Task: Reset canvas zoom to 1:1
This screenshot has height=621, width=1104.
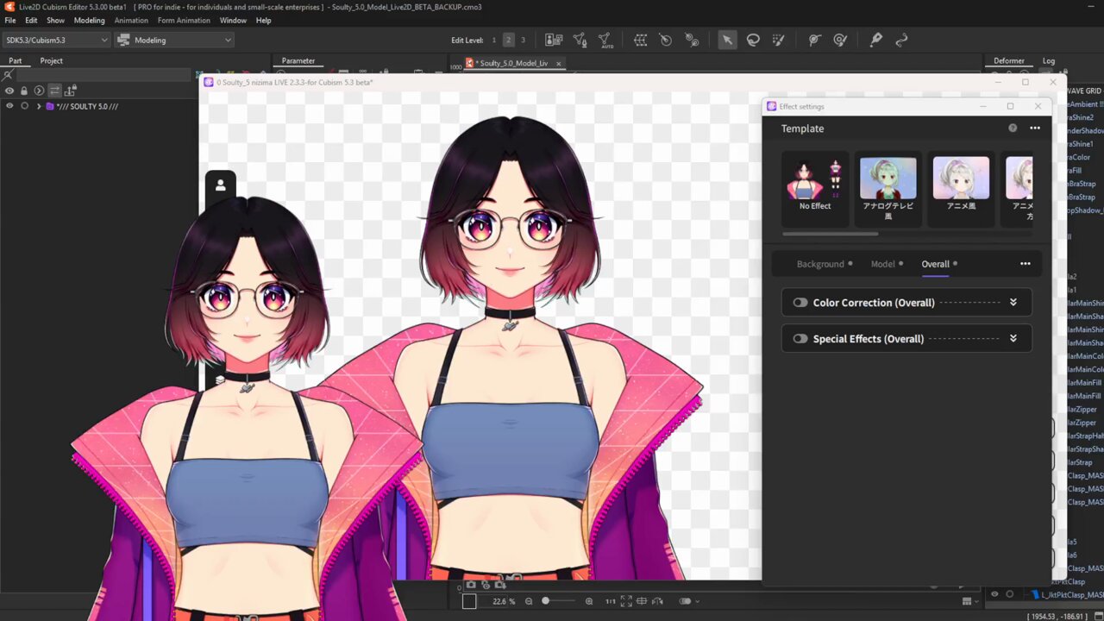Action: [x=611, y=601]
